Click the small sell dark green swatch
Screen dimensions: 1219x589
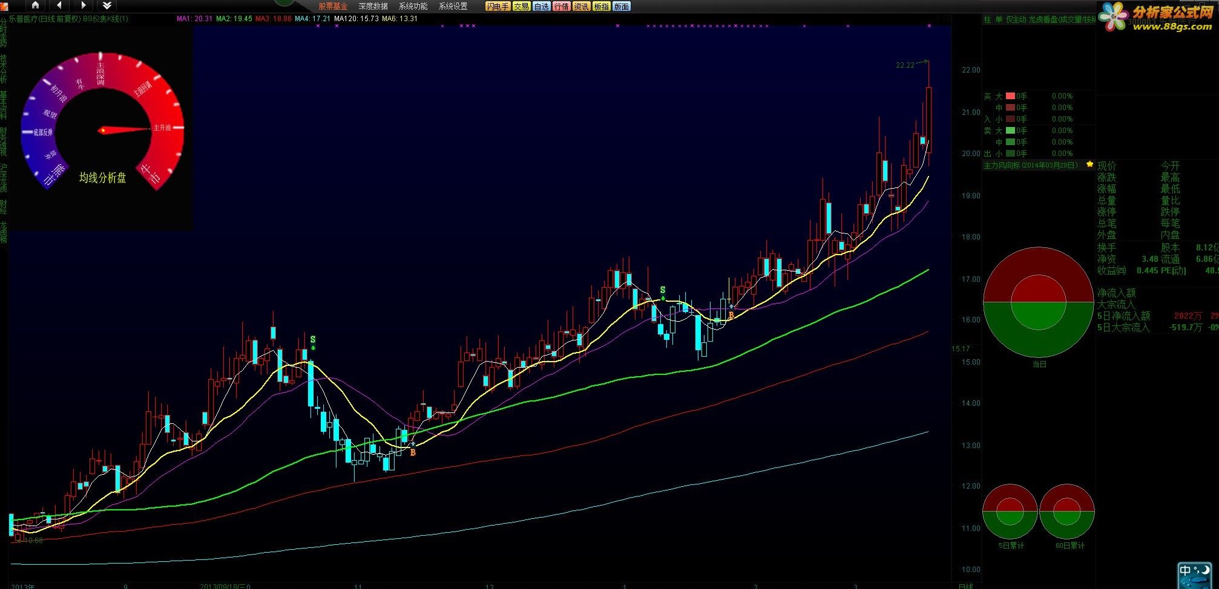tap(1010, 154)
